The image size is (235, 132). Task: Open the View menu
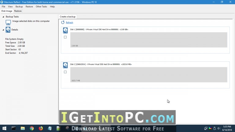pyautogui.click(x=10, y=7)
